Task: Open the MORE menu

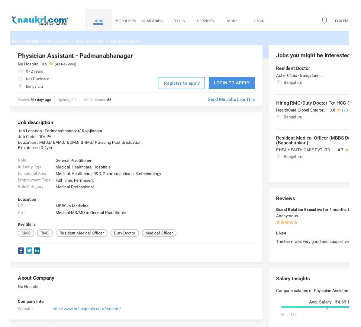Action: point(232,21)
